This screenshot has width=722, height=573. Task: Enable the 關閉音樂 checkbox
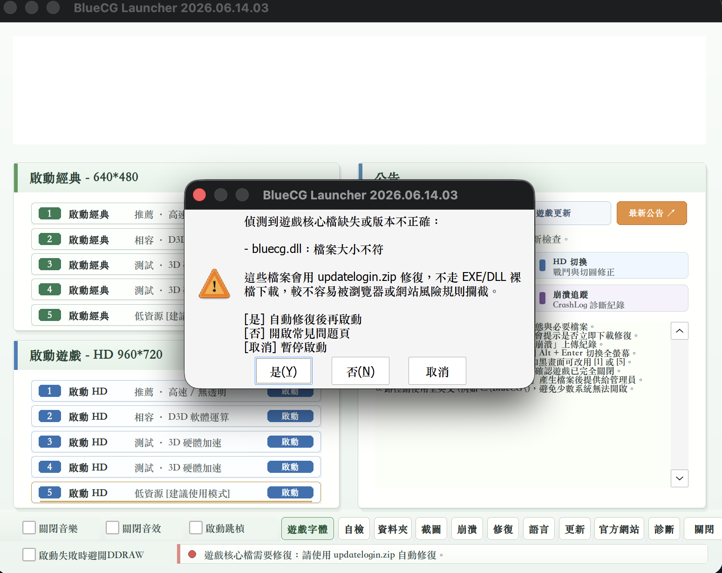(29, 528)
